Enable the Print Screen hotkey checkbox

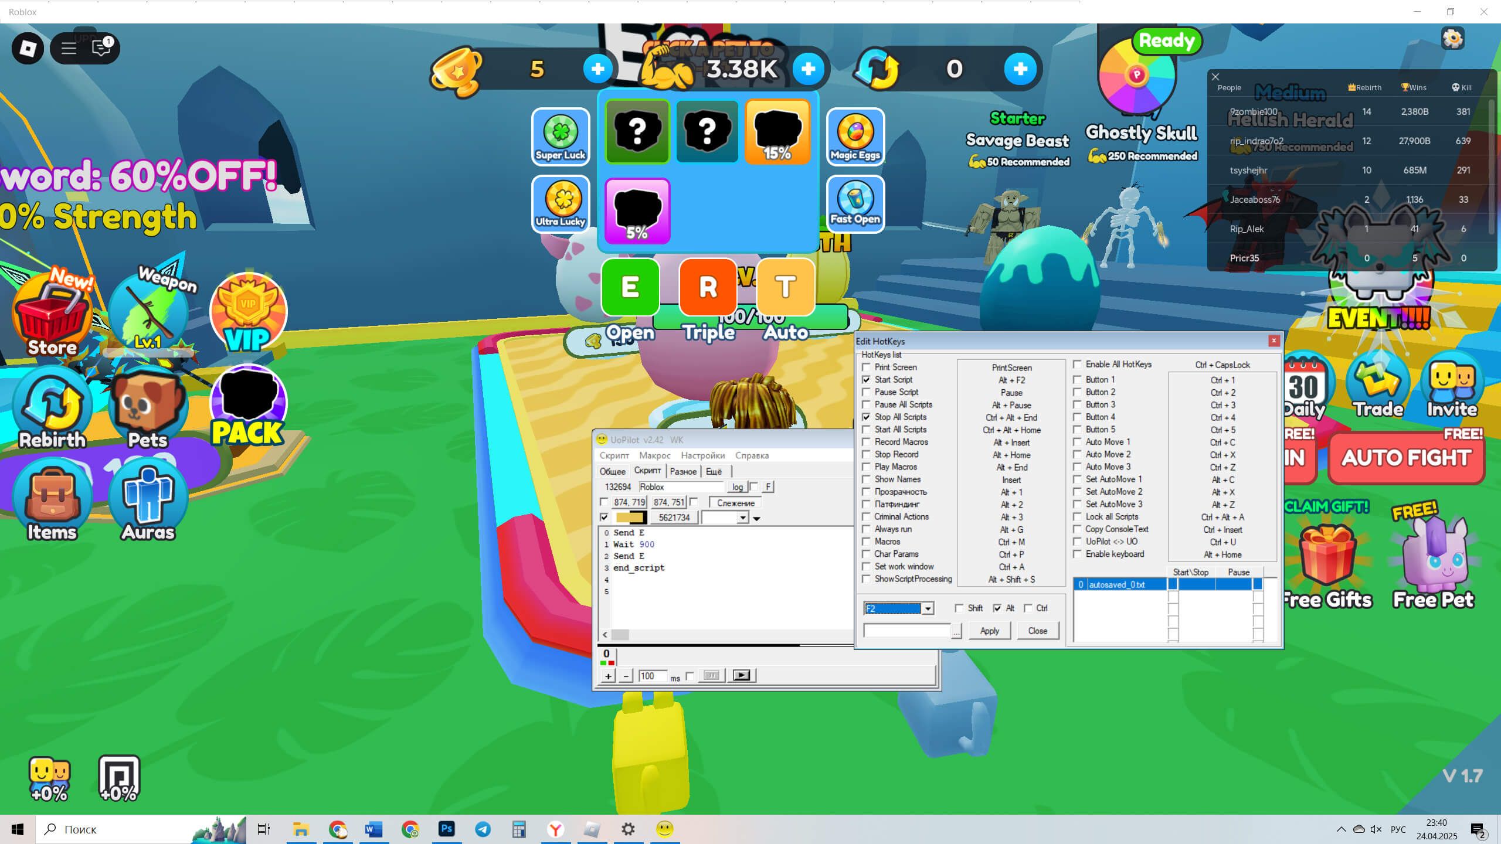tap(866, 367)
